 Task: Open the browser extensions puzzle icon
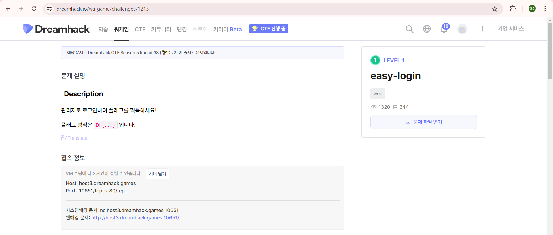[x=513, y=9]
